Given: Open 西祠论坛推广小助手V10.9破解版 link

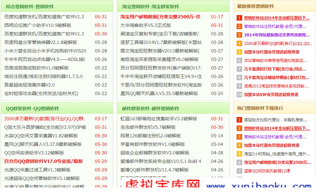Looking at the screenshot, I should 38,26.
